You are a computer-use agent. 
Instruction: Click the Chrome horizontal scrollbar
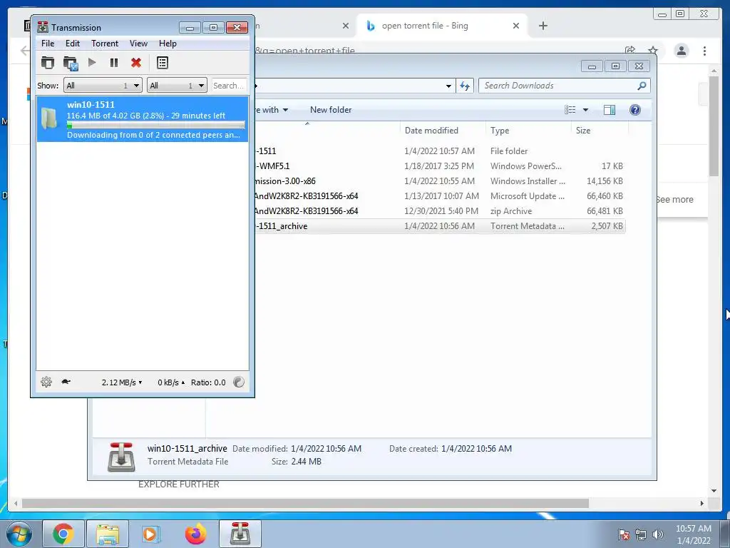click(305, 503)
